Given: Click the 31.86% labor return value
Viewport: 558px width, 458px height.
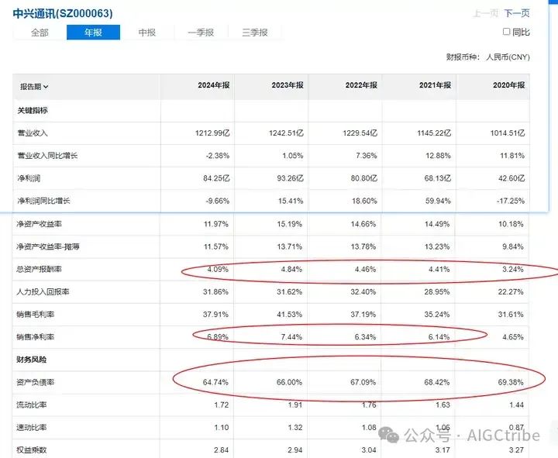Looking at the screenshot, I should (215, 292).
